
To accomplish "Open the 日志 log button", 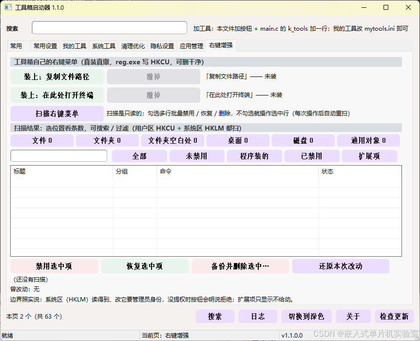I will point(258,316).
